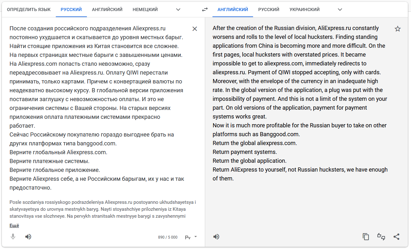The image size is (411, 249).
Task: Switch source language to НЕМЕЦКИЙ
Action: click(x=145, y=9)
